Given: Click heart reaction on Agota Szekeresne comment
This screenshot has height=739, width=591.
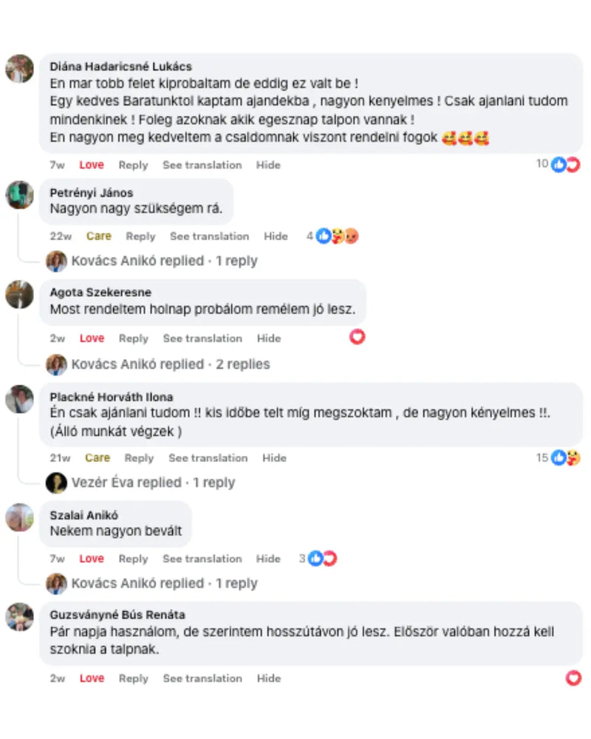Looking at the screenshot, I should [357, 337].
